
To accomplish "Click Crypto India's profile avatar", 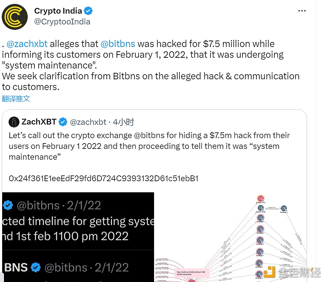I will (15, 17).
